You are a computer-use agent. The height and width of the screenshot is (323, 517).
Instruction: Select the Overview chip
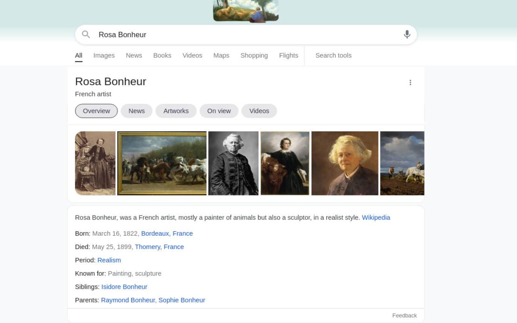tap(97, 111)
